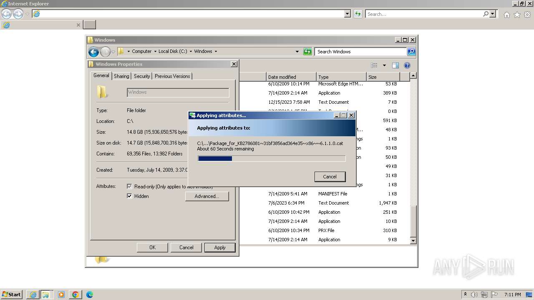Toggle the Read-only attribute checkbox

pos(129,187)
